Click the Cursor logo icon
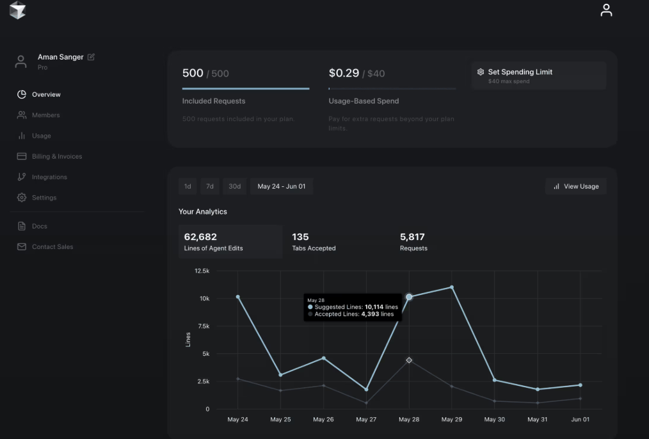This screenshot has height=439, width=649. coord(17,11)
